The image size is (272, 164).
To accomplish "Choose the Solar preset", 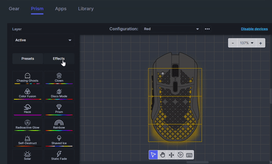I will click(x=27, y=155).
